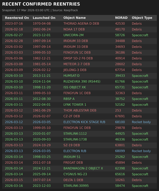Select the RUZAEVKA 390 (RS44S) object name
159x191 pixels.
point(82,81)
